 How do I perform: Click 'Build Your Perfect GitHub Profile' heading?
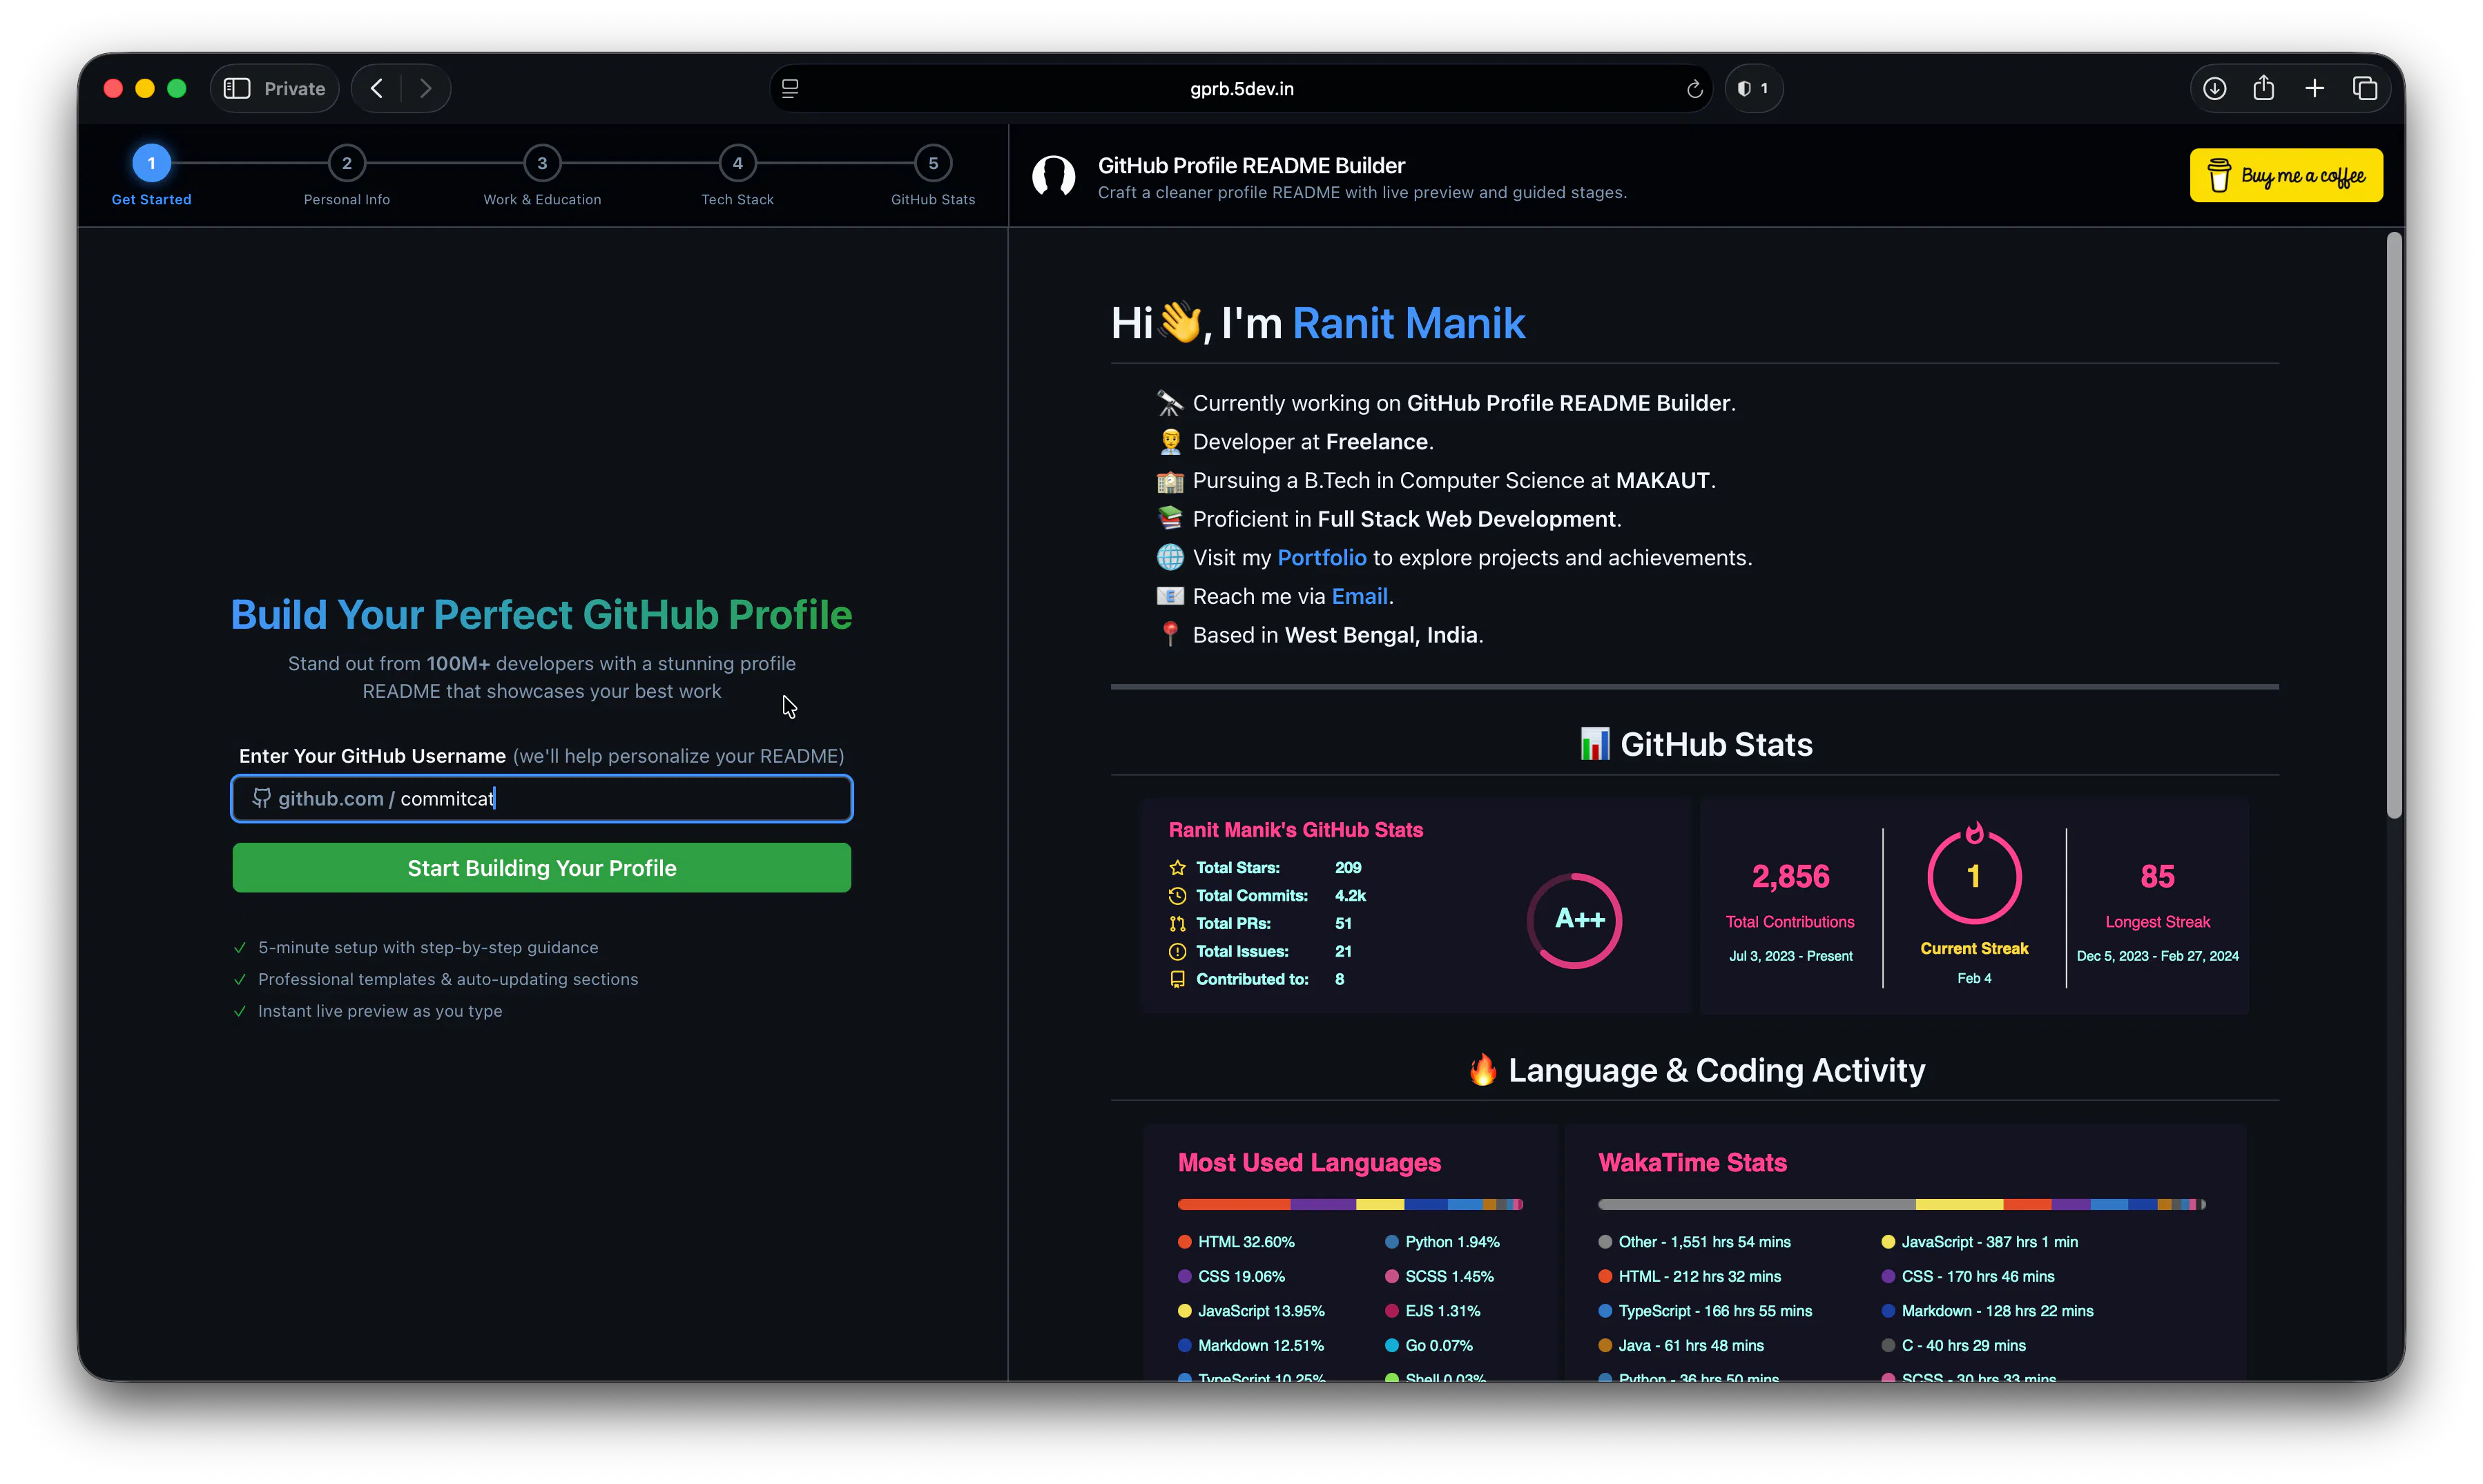click(541, 614)
